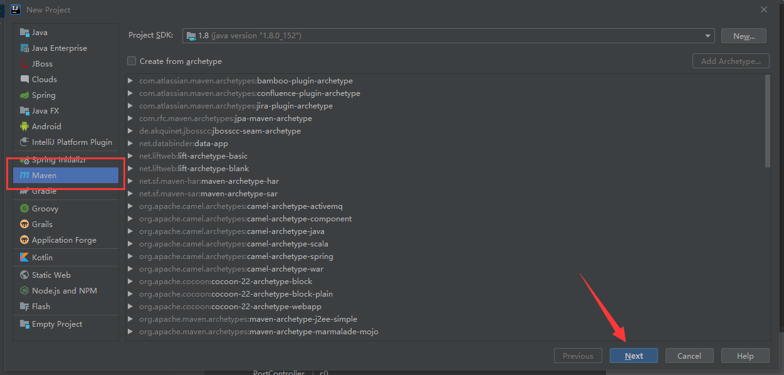Click the Node.js and NPM icon
784x375 pixels.
24,291
